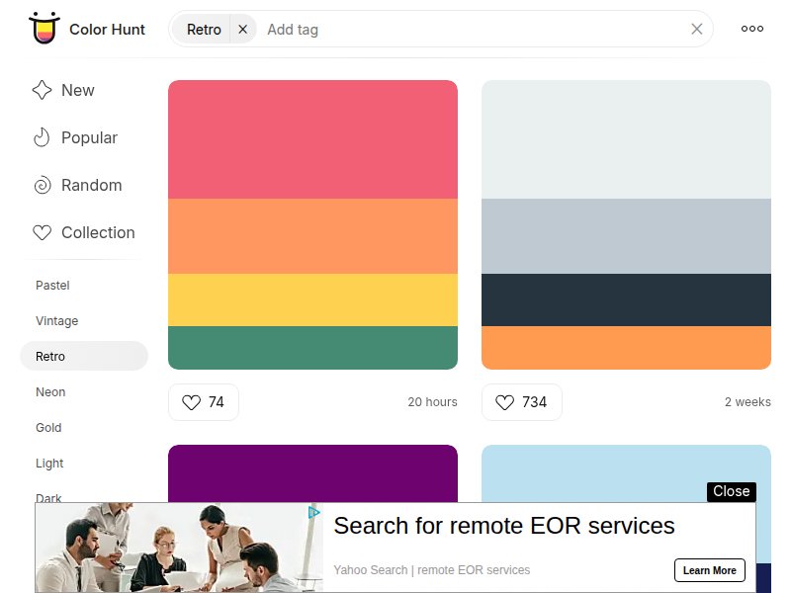The height and width of the screenshot is (593, 791).
Task: Go to Popular palettes
Action: click(x=88, y=137)
